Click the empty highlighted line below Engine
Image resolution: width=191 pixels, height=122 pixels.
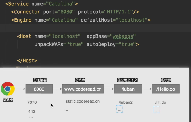tap(95, 28)
